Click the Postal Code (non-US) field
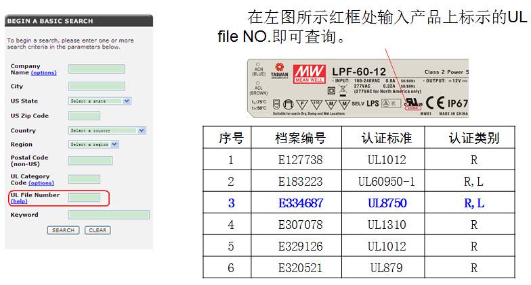Viewport: 531px width, 285px height. coord(90,161)
